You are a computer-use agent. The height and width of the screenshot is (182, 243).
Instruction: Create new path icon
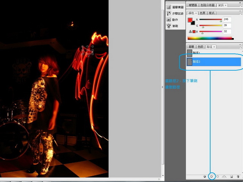coord(231,176)
